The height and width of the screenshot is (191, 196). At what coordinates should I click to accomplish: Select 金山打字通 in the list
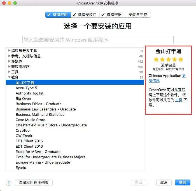point(75,82)
